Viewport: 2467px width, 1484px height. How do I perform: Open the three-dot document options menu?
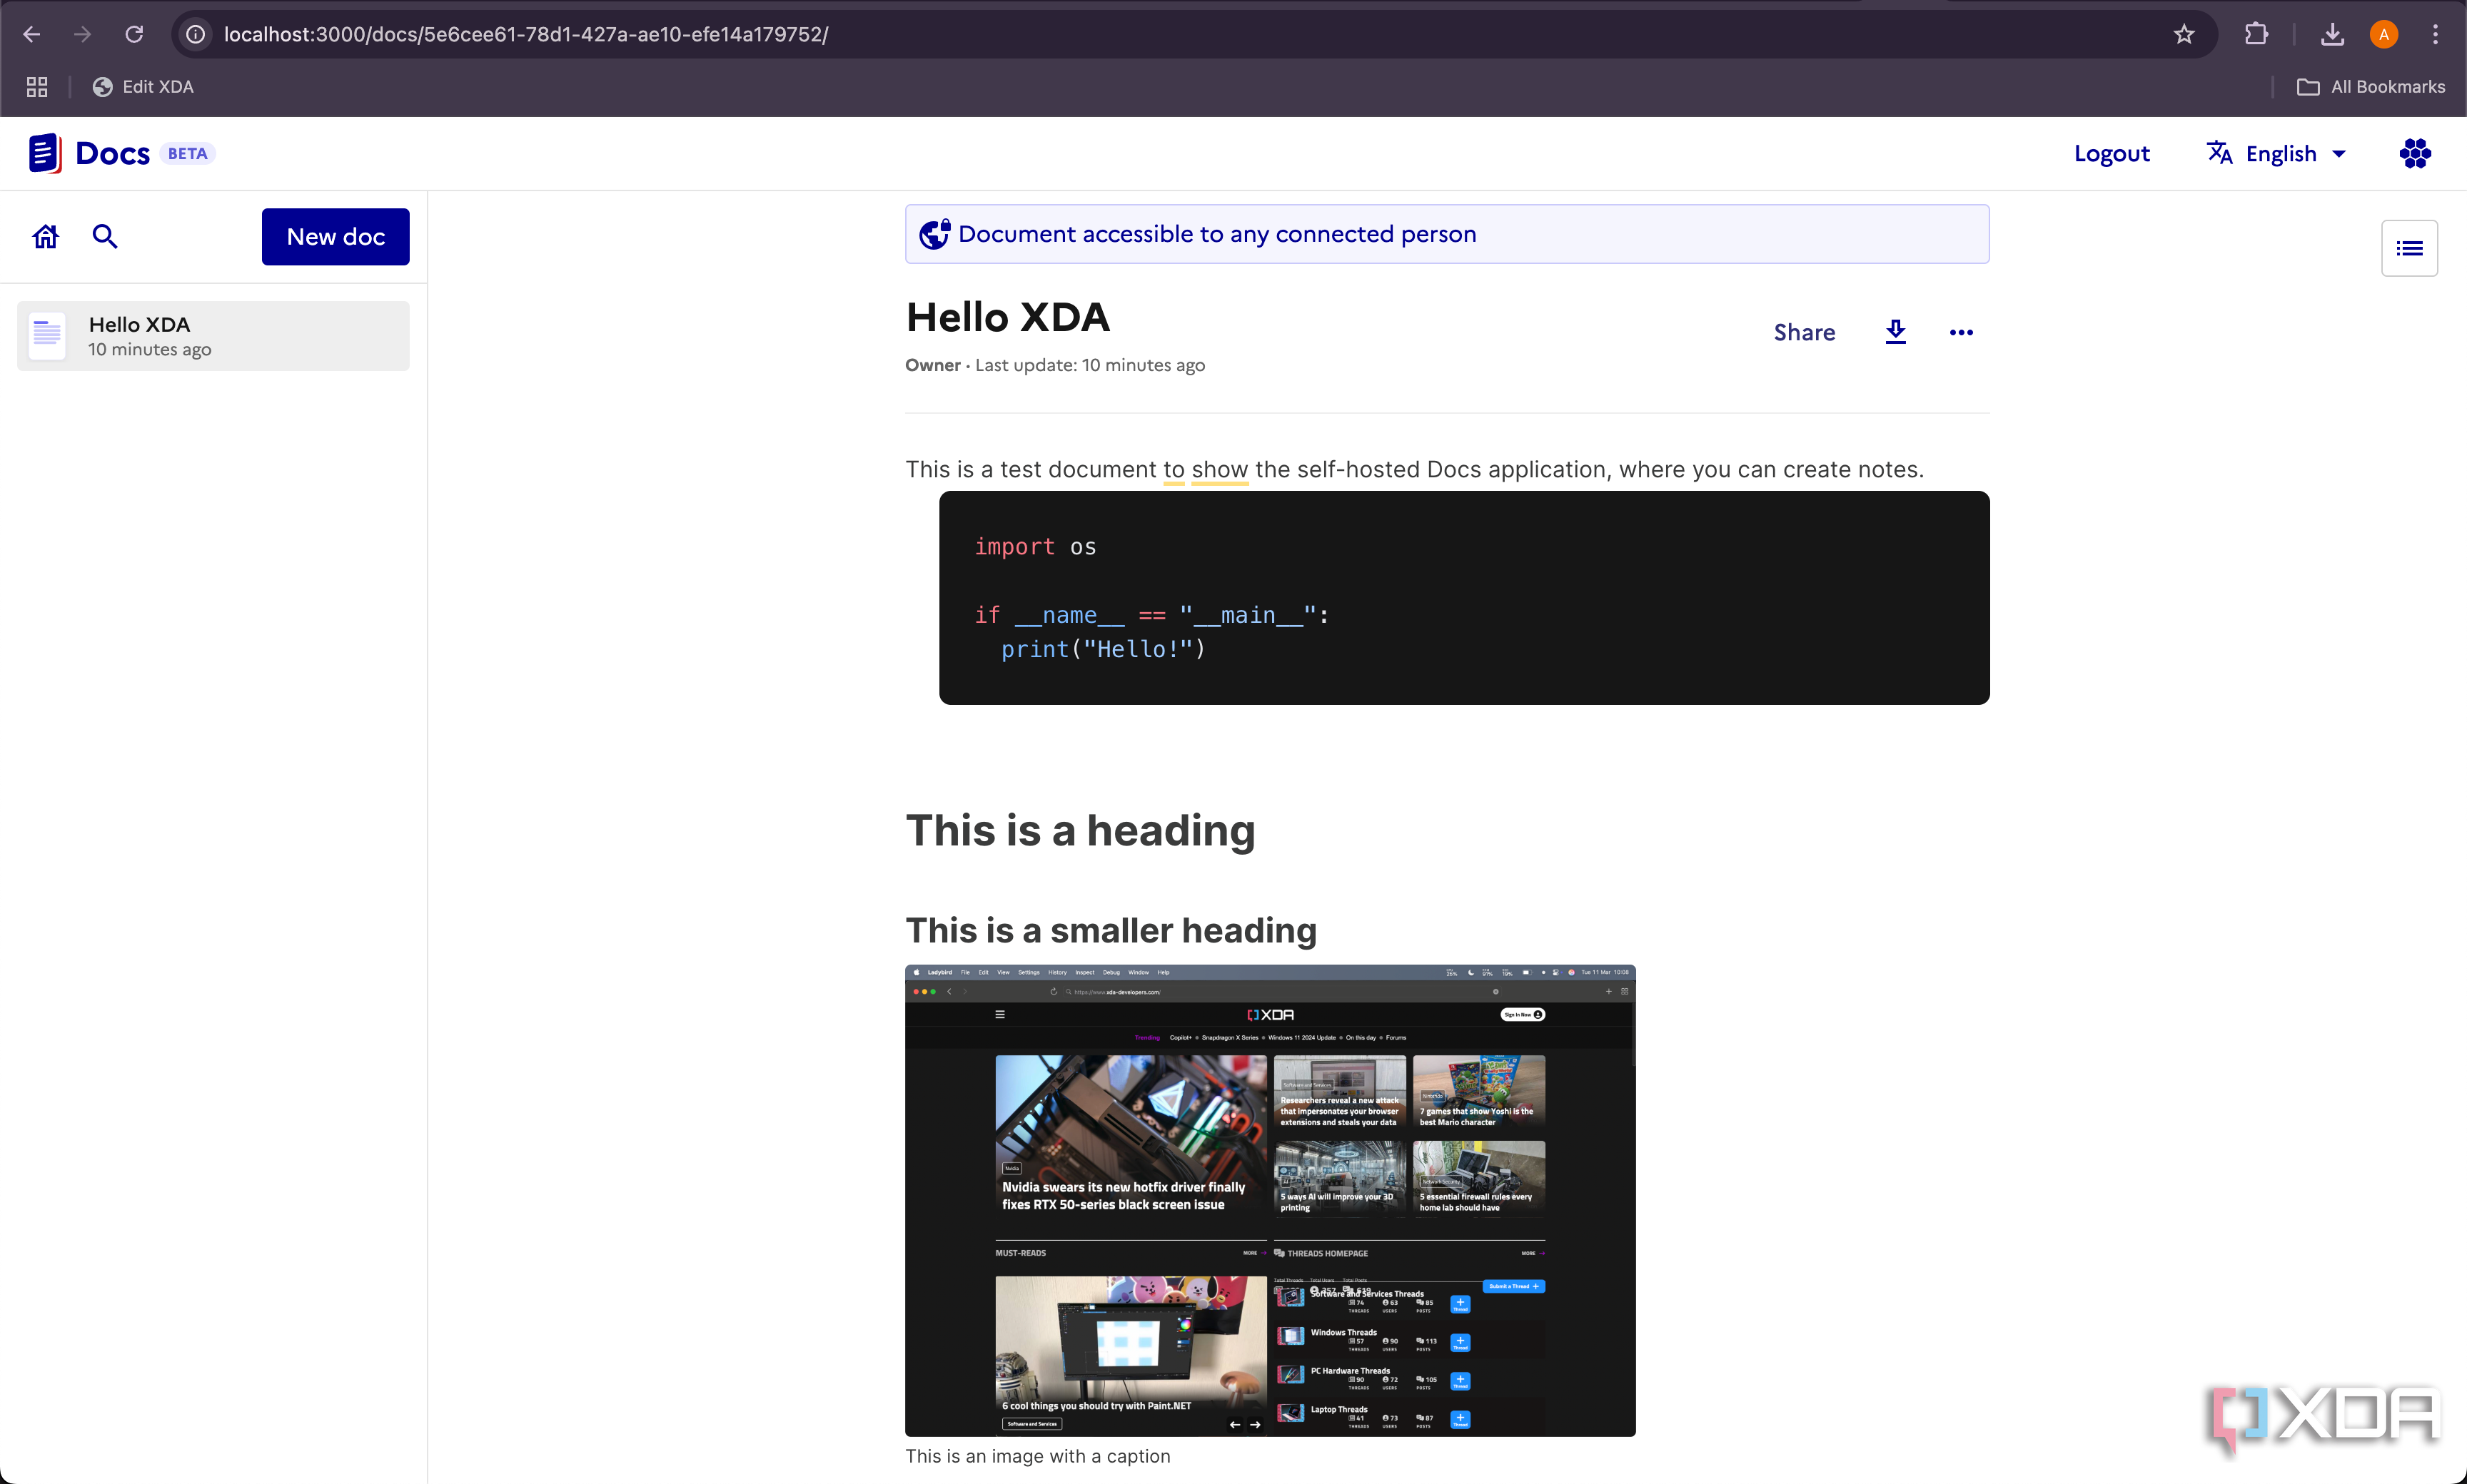1961,332
